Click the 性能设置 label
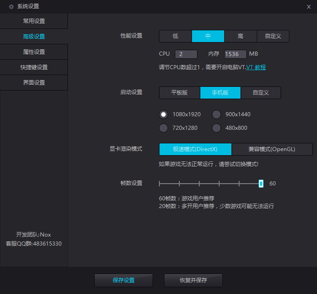Image resolution: width=317 pixels, height=294 pixels. click(x=131, y=36)
